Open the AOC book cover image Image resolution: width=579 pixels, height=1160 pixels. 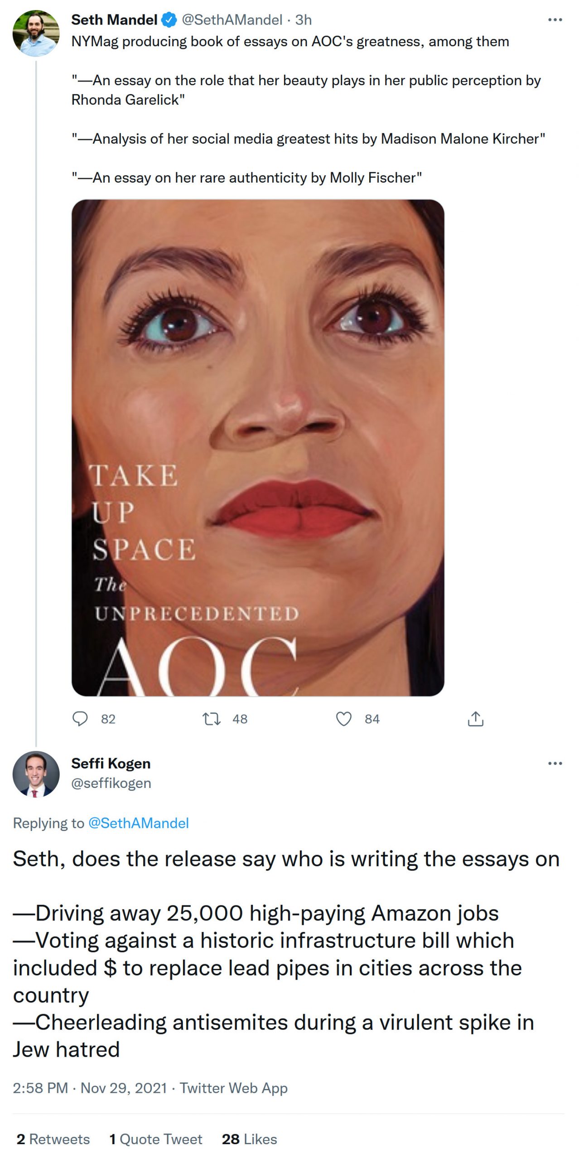257,447
